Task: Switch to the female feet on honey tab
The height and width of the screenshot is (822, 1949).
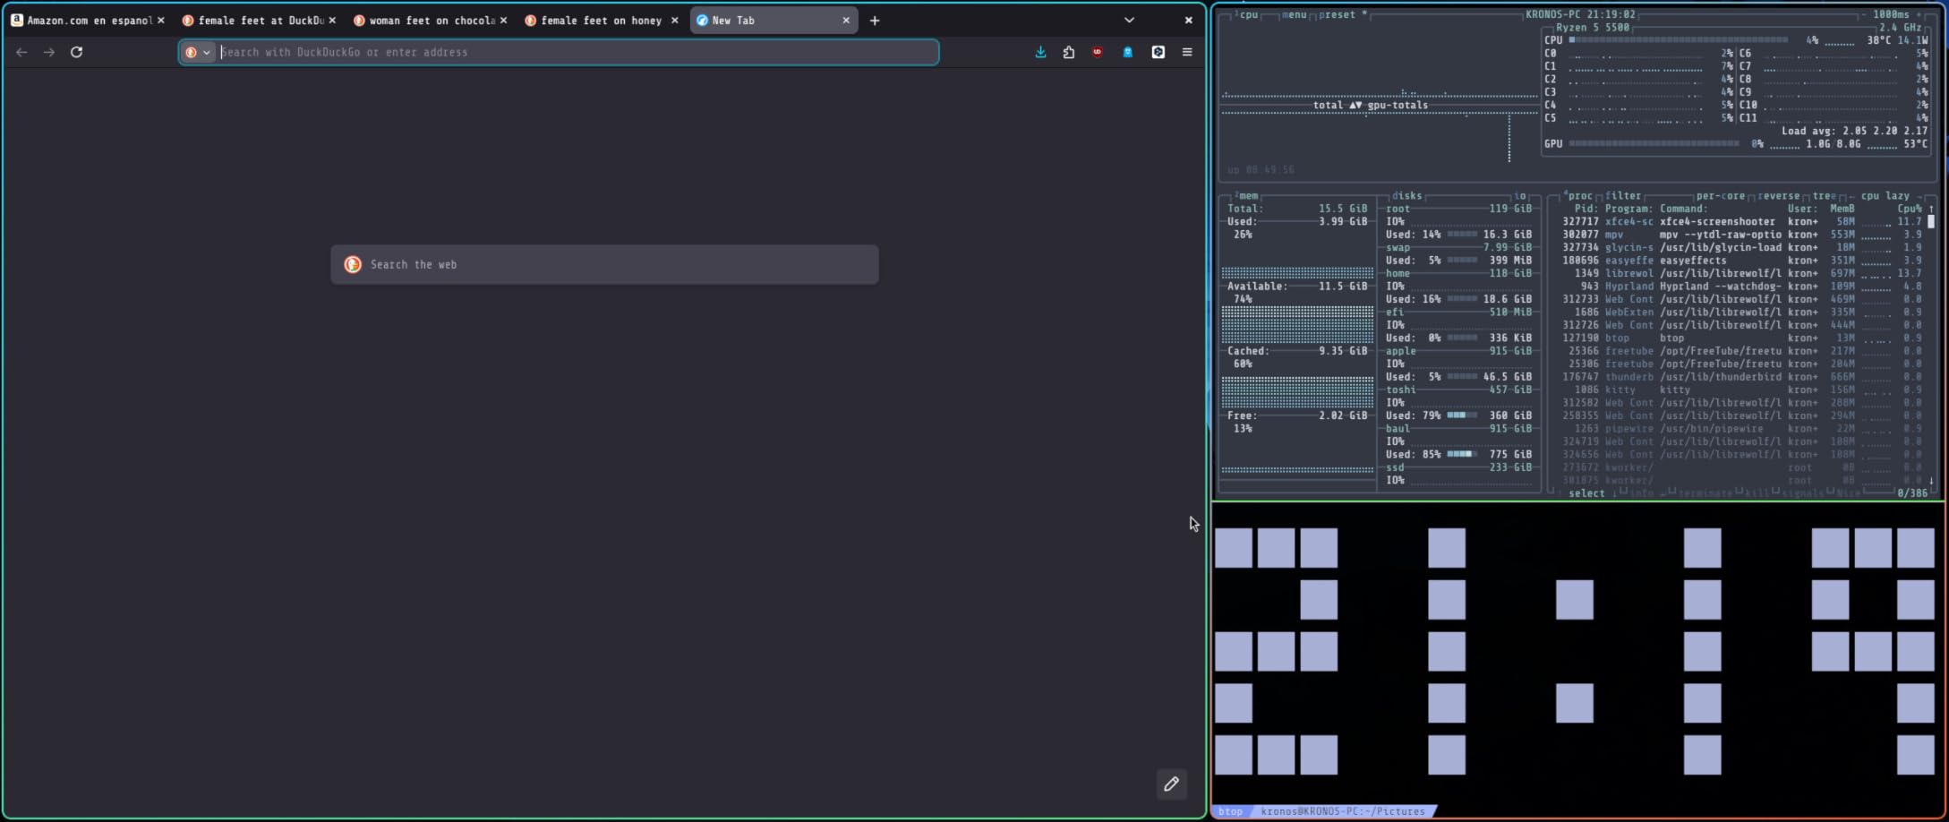Action: coord(600,21)
